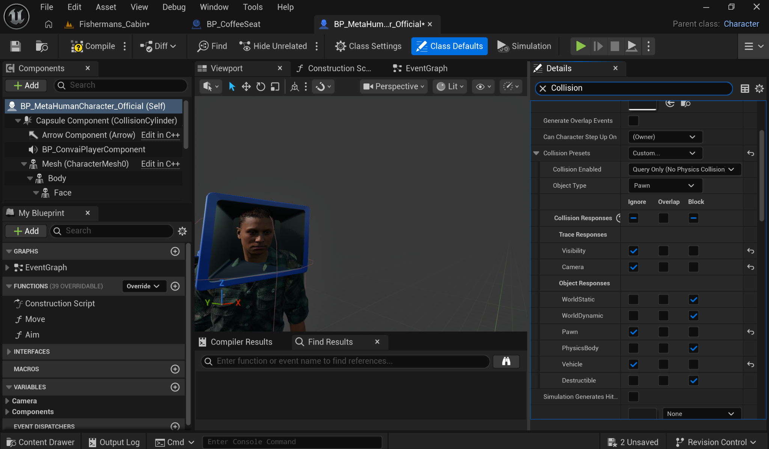The width and height of the screenshot is (769, 449).
Task: Open the Tools menu
Action: [253, 7]
